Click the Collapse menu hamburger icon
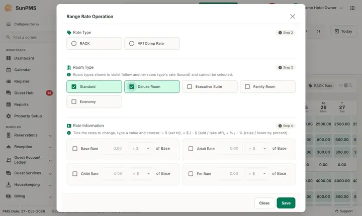This screenshot has width=362, height=216. (x=9, y=24)
